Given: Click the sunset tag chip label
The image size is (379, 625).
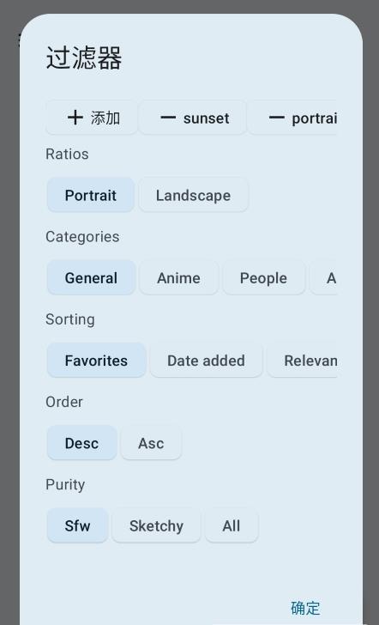Looking at the screenshot, I should pyautogui.click(x=206, y=118).
